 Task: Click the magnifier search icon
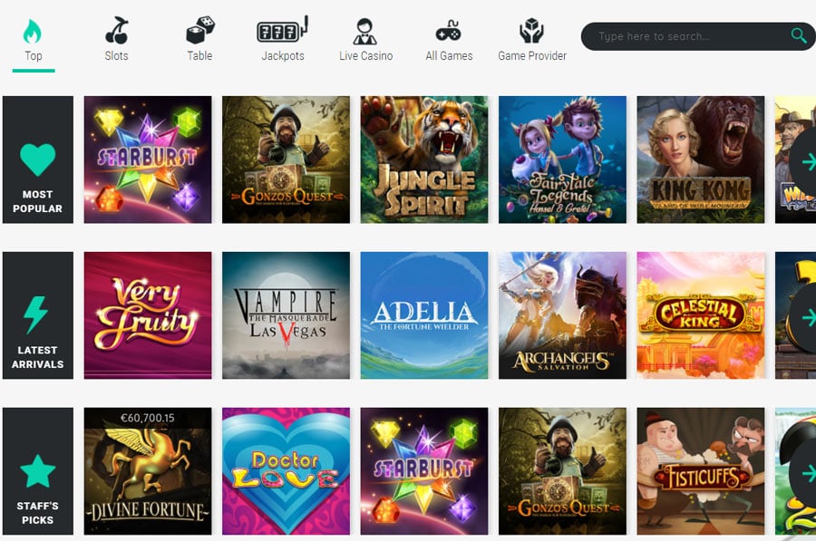798,36
